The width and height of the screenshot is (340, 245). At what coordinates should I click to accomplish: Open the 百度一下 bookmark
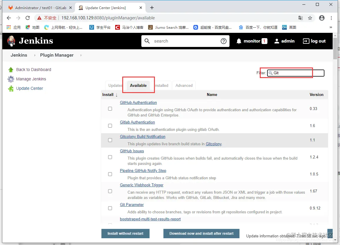pos(258,27)
